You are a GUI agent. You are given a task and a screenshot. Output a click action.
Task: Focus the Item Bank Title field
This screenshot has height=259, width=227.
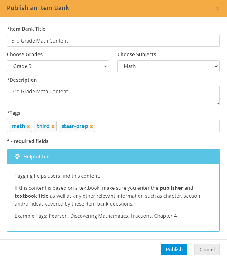113,41
